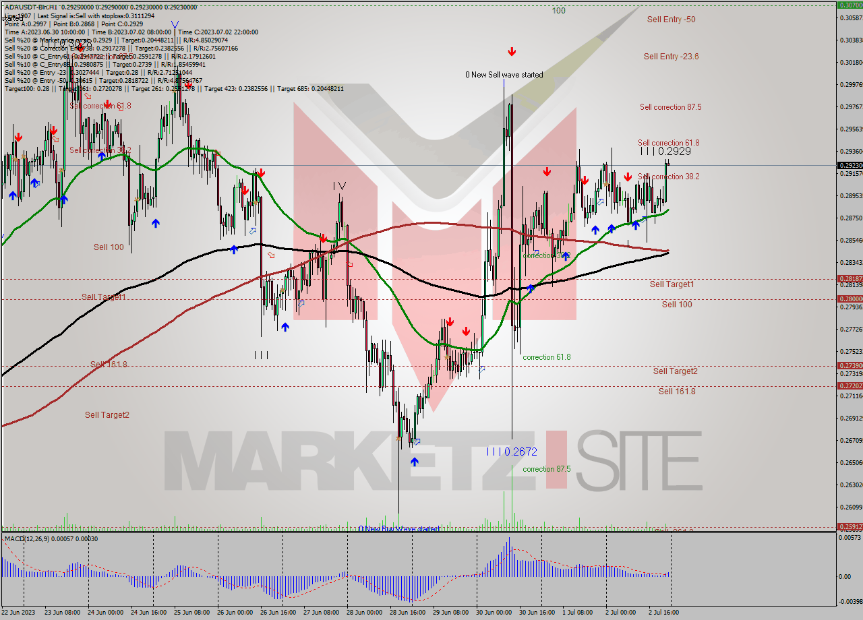
Task: Click the 0.29767 price axis value
Action: click(850, 106)
